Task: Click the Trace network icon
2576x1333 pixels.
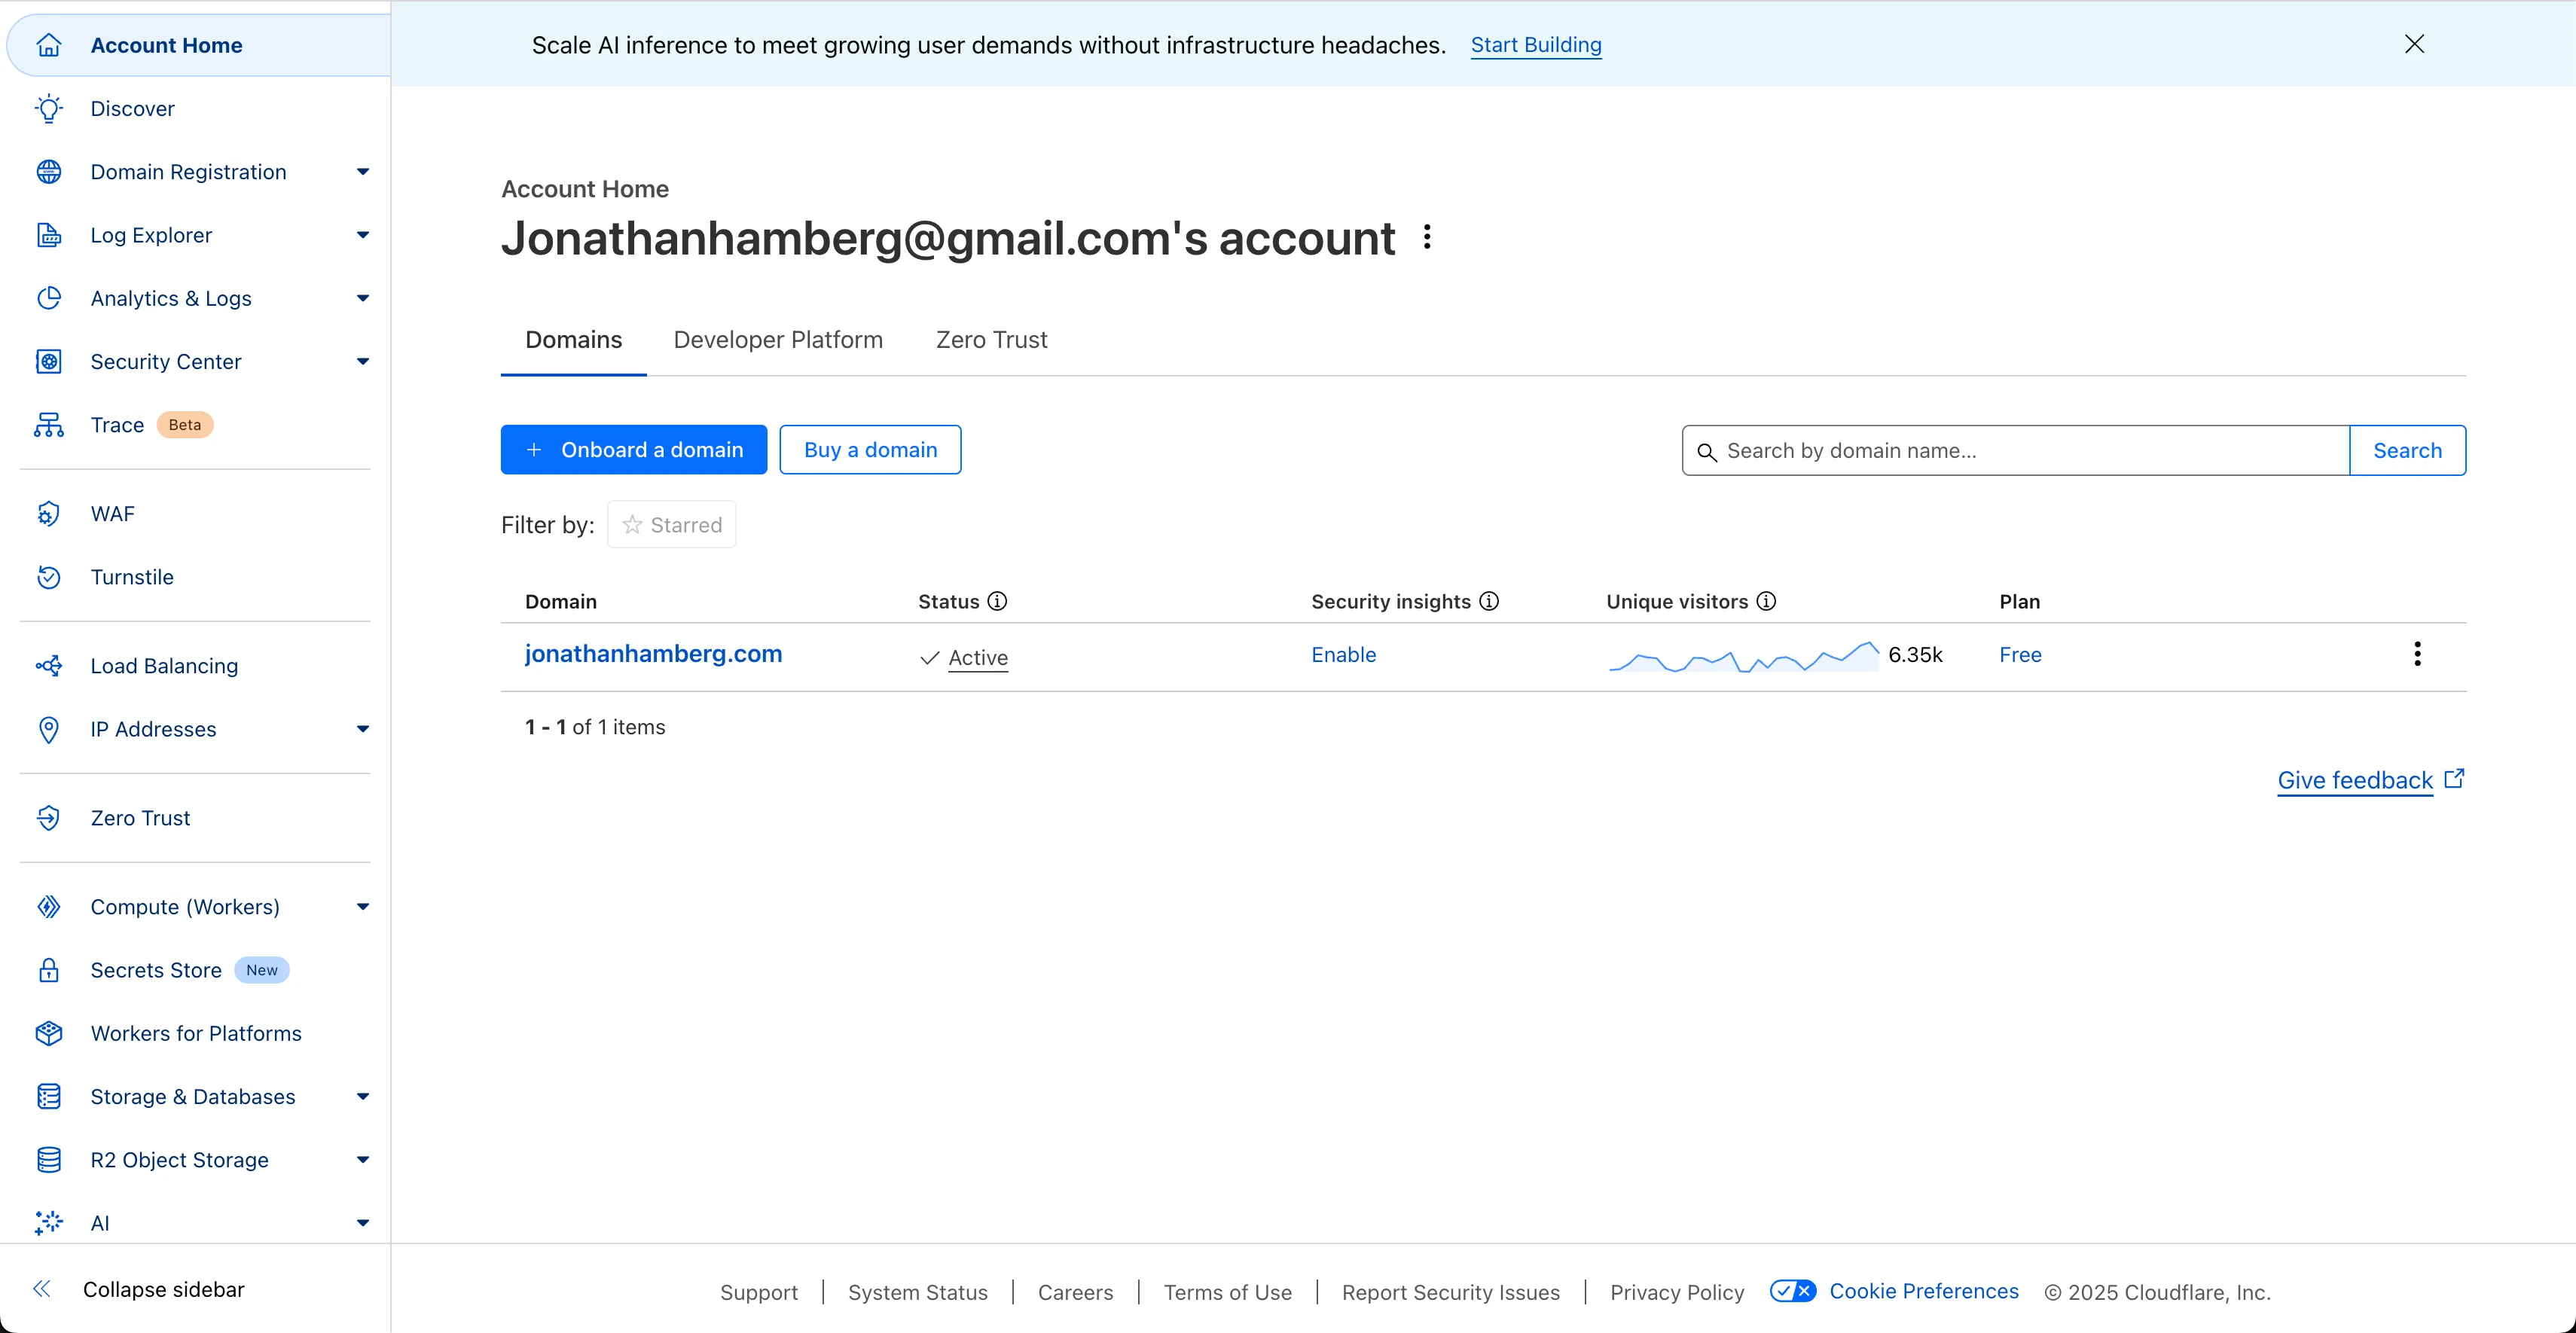Action: pos(49,425)
